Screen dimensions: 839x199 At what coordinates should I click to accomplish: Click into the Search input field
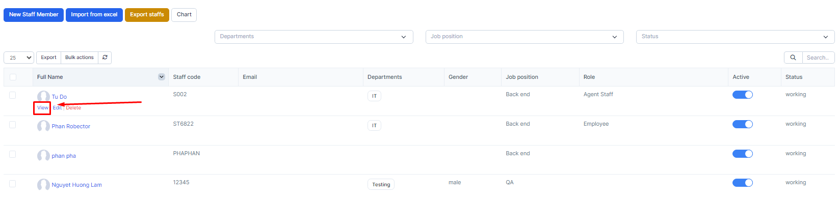click(818, 58)
